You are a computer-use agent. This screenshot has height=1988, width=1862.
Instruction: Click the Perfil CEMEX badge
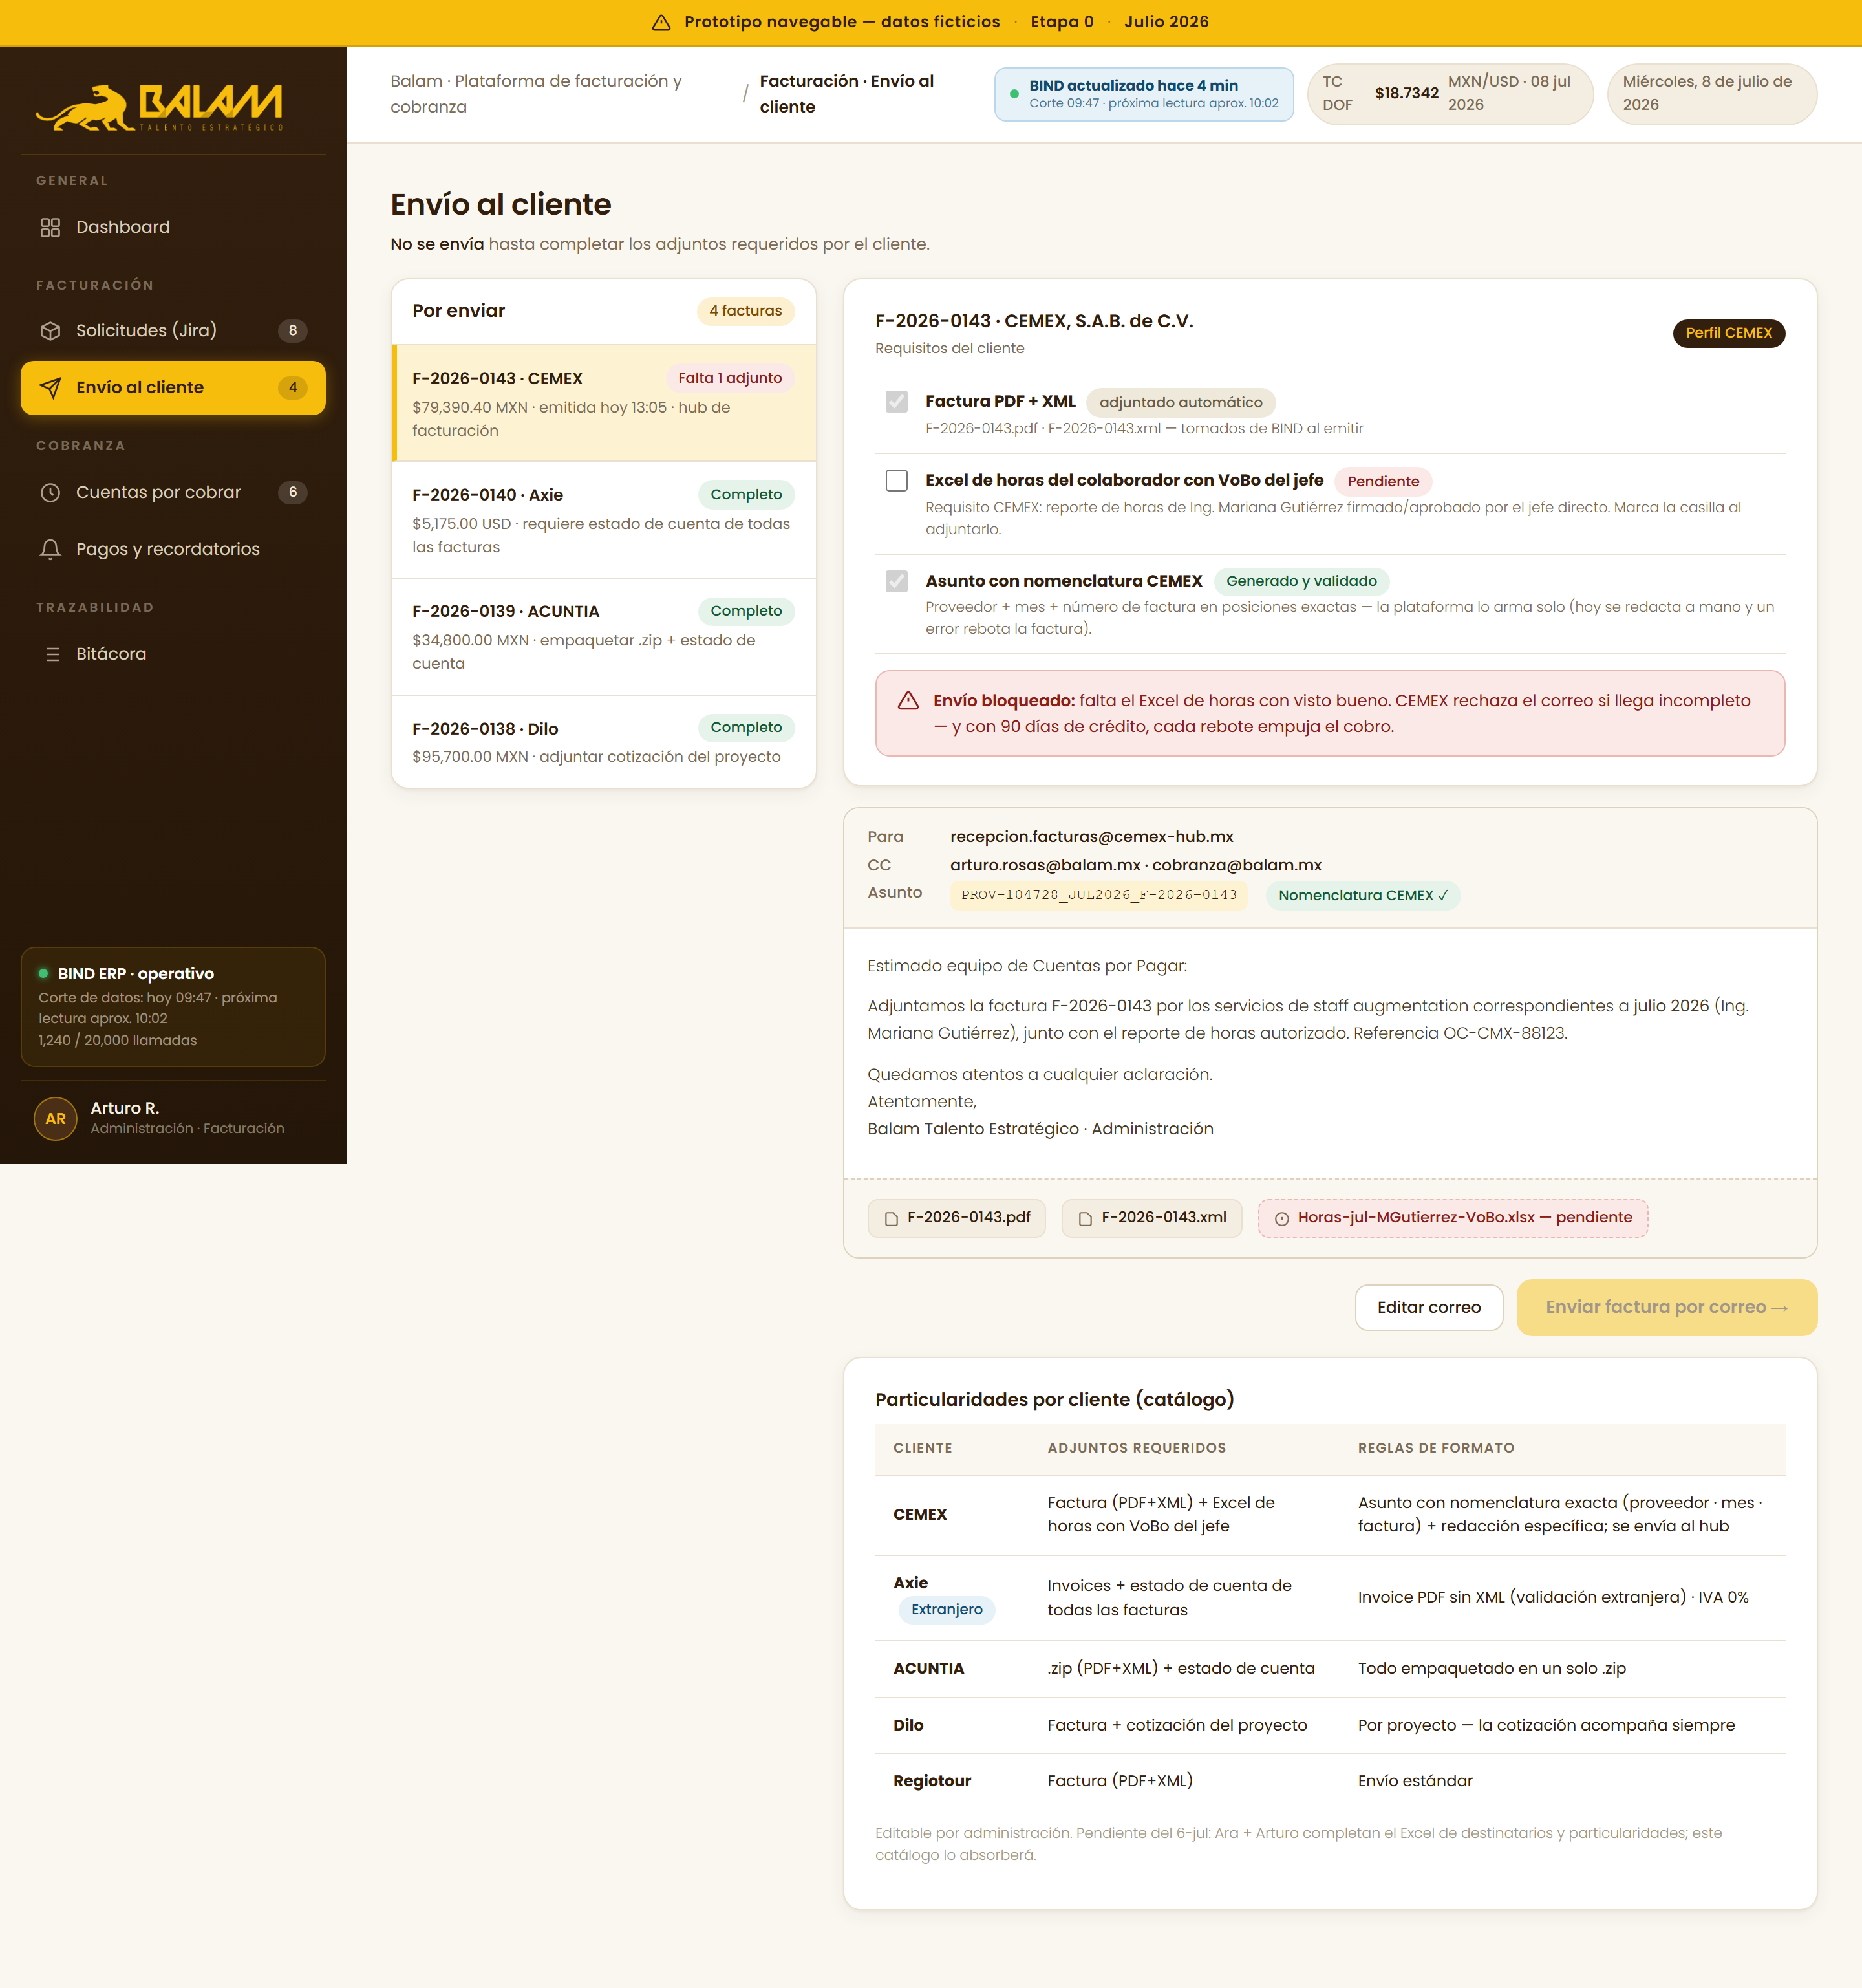tap(1728, 333)
